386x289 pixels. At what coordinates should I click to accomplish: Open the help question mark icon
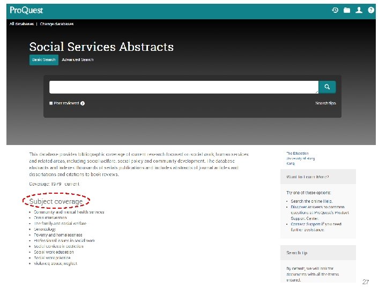point(371,10)
